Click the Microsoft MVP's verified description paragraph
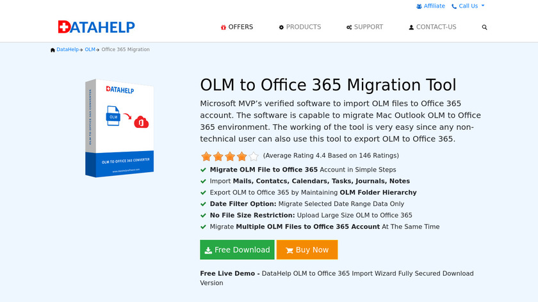538x302 pixels. (341, 121)
